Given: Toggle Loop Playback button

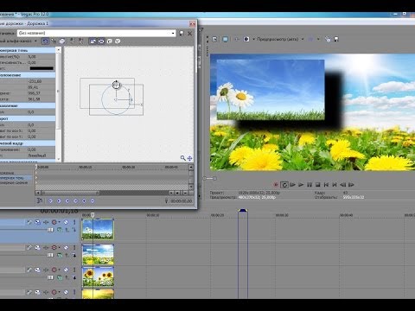Looking at the screenshot, I should coord(284,185).
